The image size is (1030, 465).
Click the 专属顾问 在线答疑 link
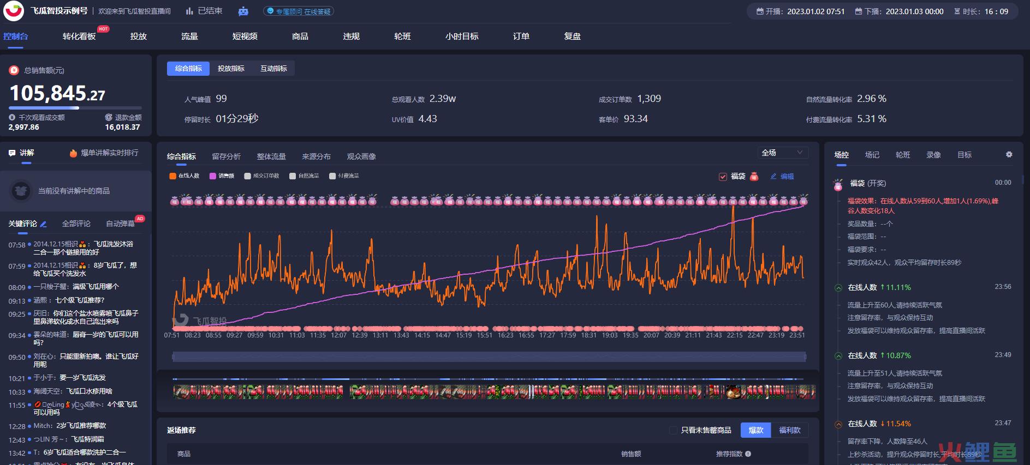click(299, 11)
